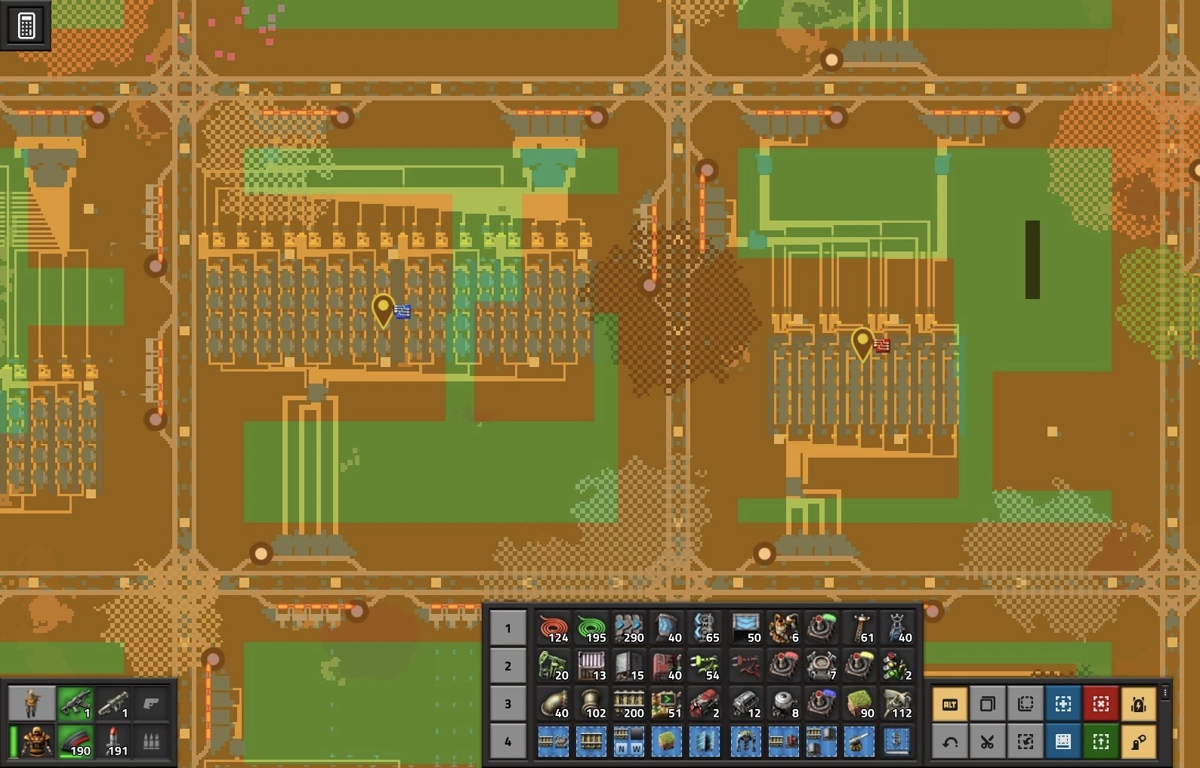This screenshot has height=768, width=1200.
Task: Select yellow-topped logistic chest in row 2
Action: pos(859,666)
